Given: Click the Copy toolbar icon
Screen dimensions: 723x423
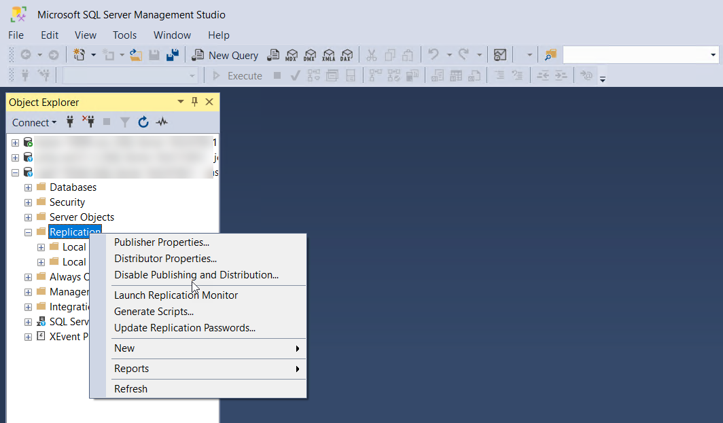Looking at the screenshot, I should (390, 55).
